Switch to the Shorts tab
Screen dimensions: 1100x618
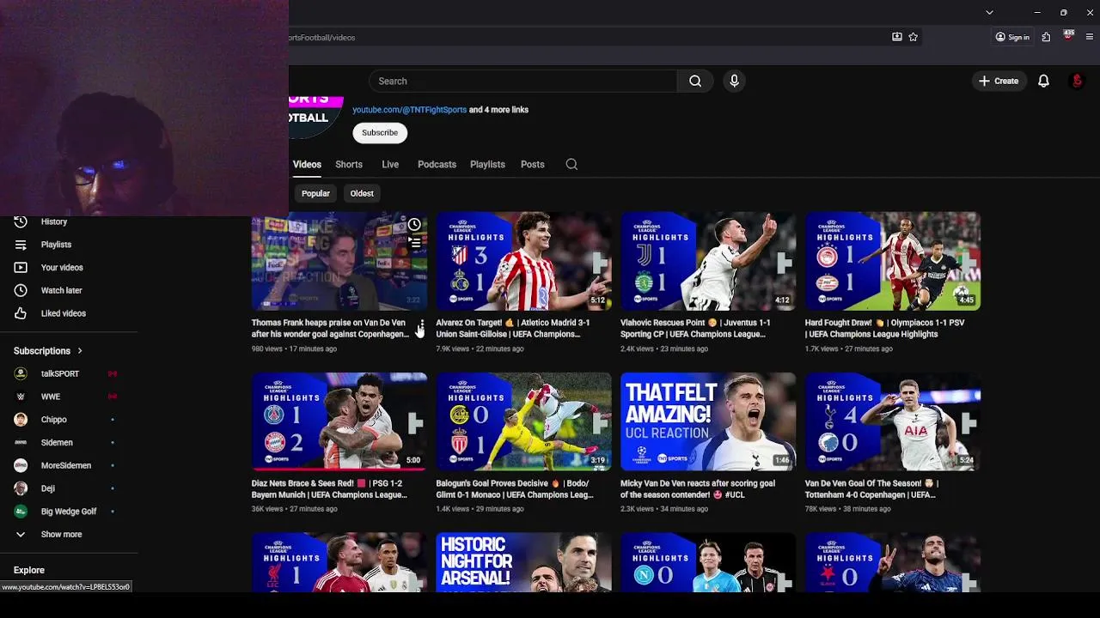tap(349, 164)
